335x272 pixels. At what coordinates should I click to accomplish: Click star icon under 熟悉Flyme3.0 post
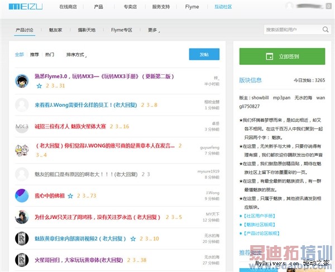39,86
